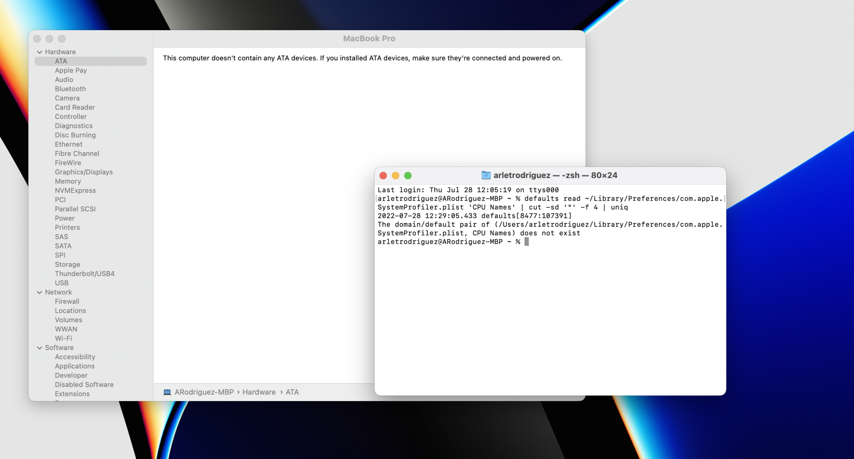
Task: Select Fibre Channel in the sidebar
Action: point(77,153)
